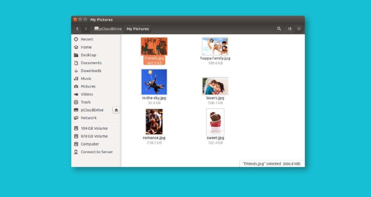Click the Trash bin icon
This screenshot has width=371, height=197.
click(76, 102)
